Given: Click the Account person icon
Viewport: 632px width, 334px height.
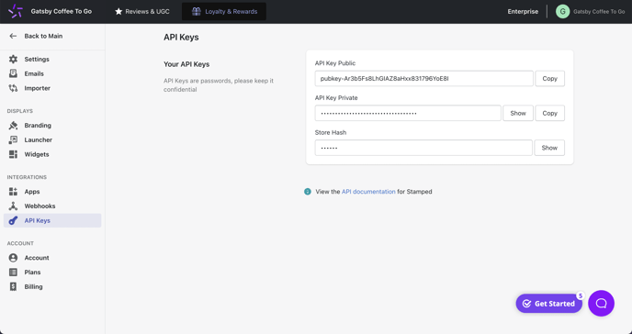Looking at the screenshot, I should (13, 258).
